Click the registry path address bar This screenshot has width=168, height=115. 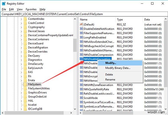click(84, 14)
